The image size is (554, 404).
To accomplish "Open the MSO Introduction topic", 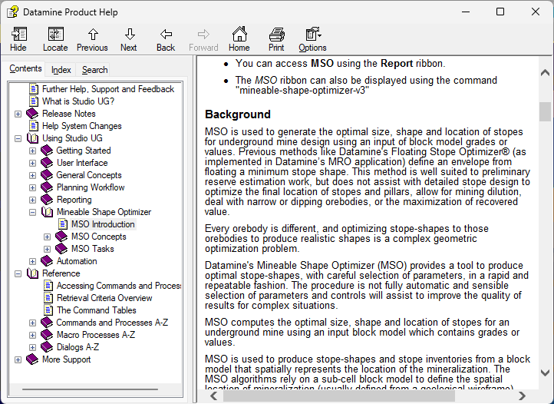I will tap(103, 224).
